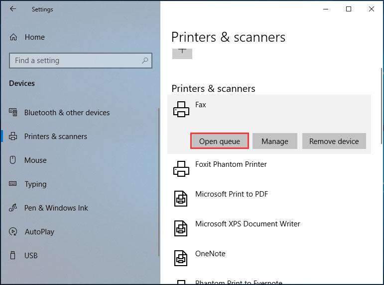Go to Typing settings
This screenshot has height=285, width=384.
35,184
